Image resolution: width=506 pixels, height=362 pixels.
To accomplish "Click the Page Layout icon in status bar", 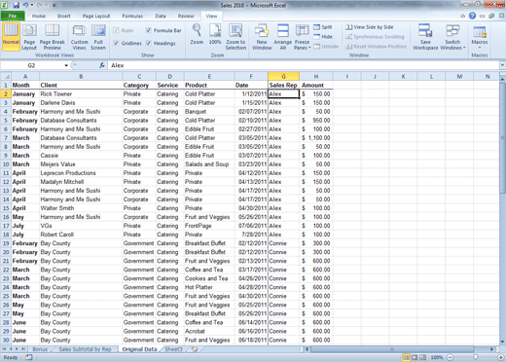I will (x=415, y=357).
